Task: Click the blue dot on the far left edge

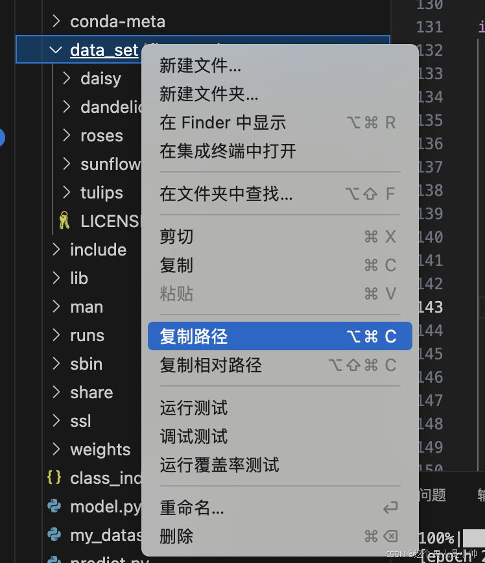Action: click(x=3, y=138)
